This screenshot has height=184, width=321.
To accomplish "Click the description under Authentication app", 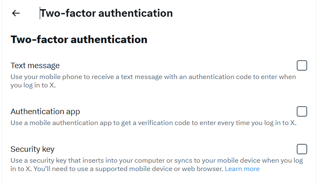I will pos(153,123).
